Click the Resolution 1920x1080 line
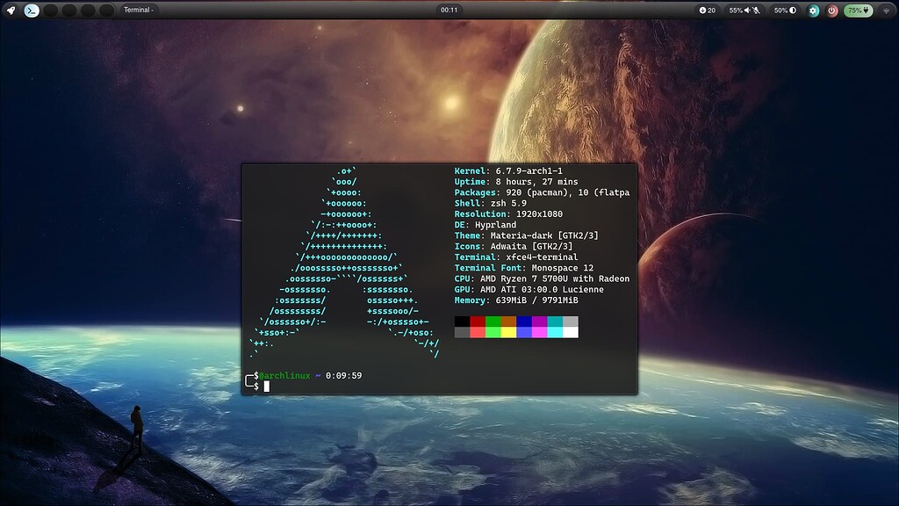Viewport: 899px width, 506px height. (508, 214)
